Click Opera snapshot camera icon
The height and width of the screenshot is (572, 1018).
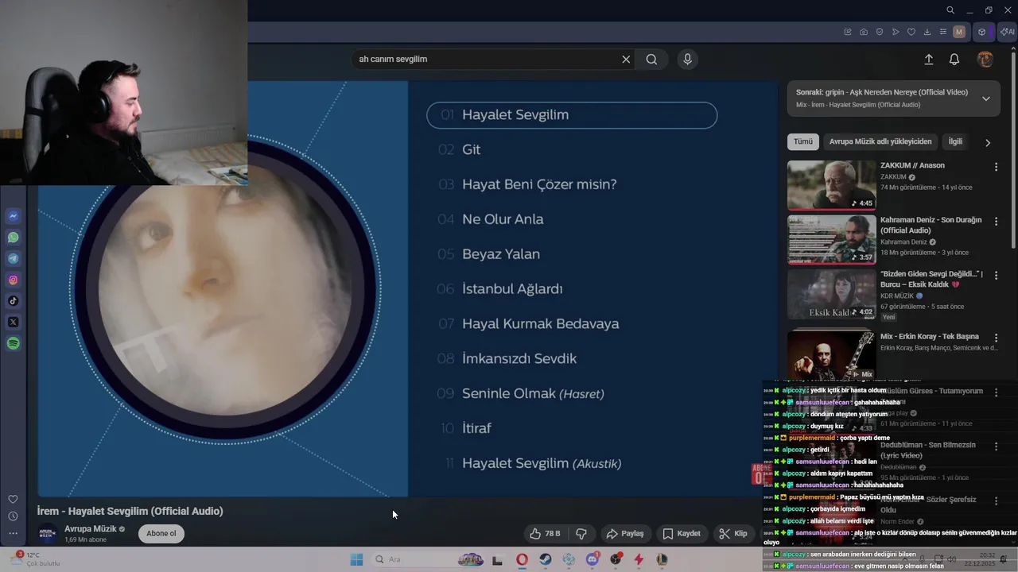tap(864, 32)
